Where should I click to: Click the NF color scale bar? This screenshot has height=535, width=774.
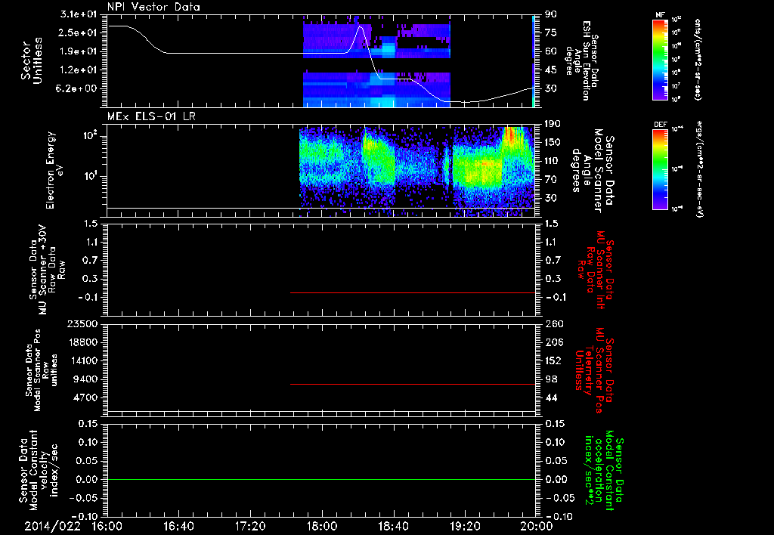(661, 60)
